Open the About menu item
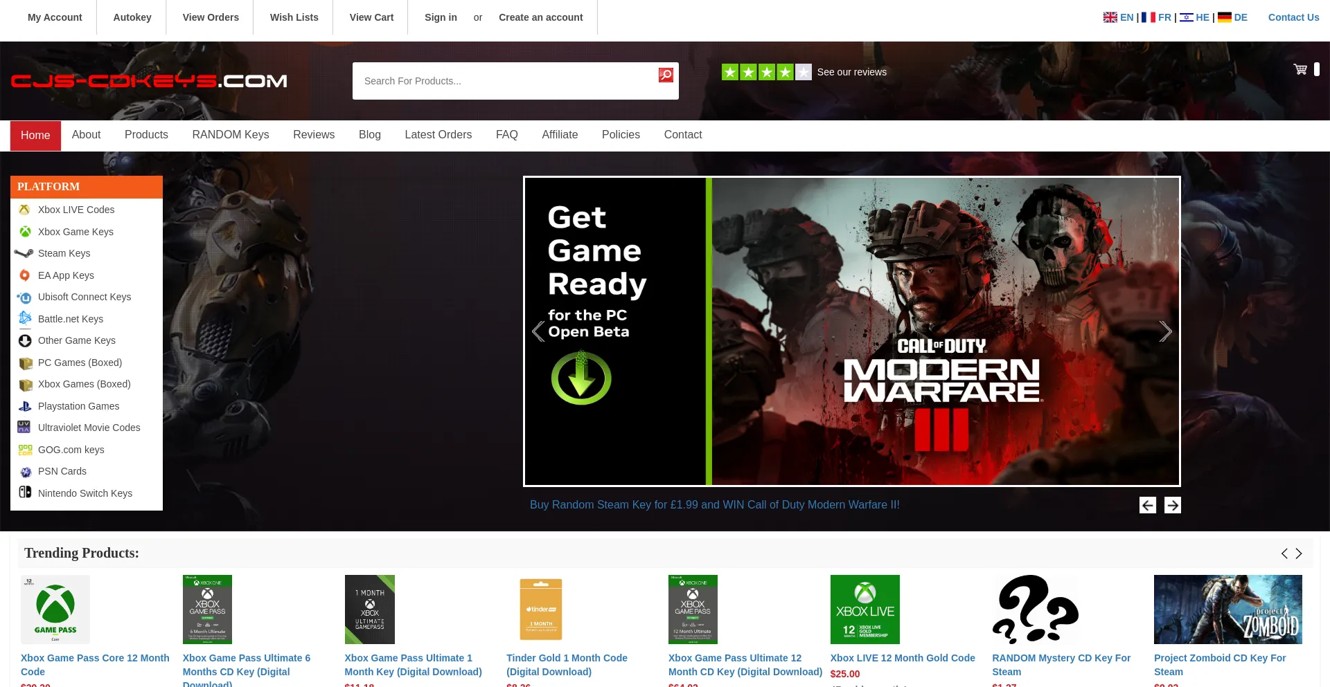The image size is (1330, 687). point(86,135)
